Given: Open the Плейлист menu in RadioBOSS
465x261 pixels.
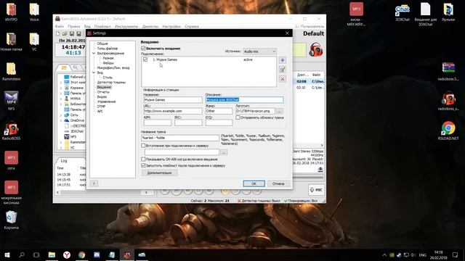Looking at the screenshot, I should tap(102, 26).
